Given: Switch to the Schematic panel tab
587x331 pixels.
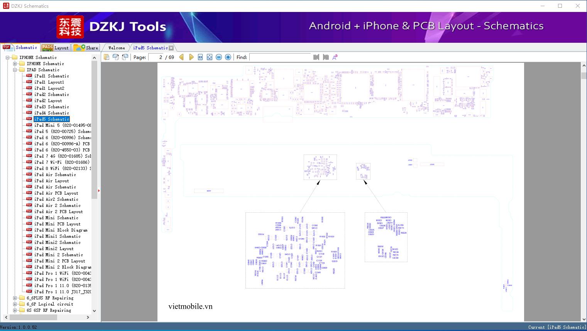Looking at the screenshot, I should [20, 47].
